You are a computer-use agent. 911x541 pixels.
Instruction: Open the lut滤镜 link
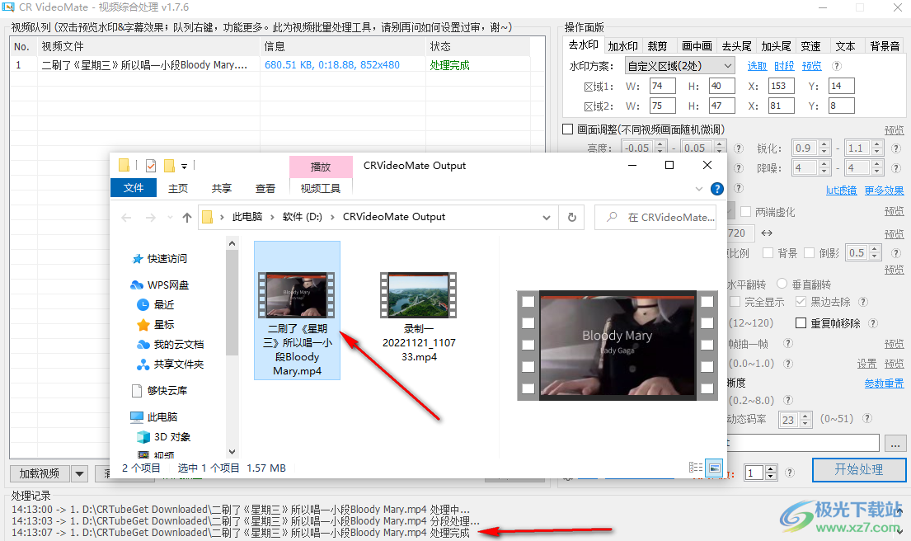tap(841, 190)
